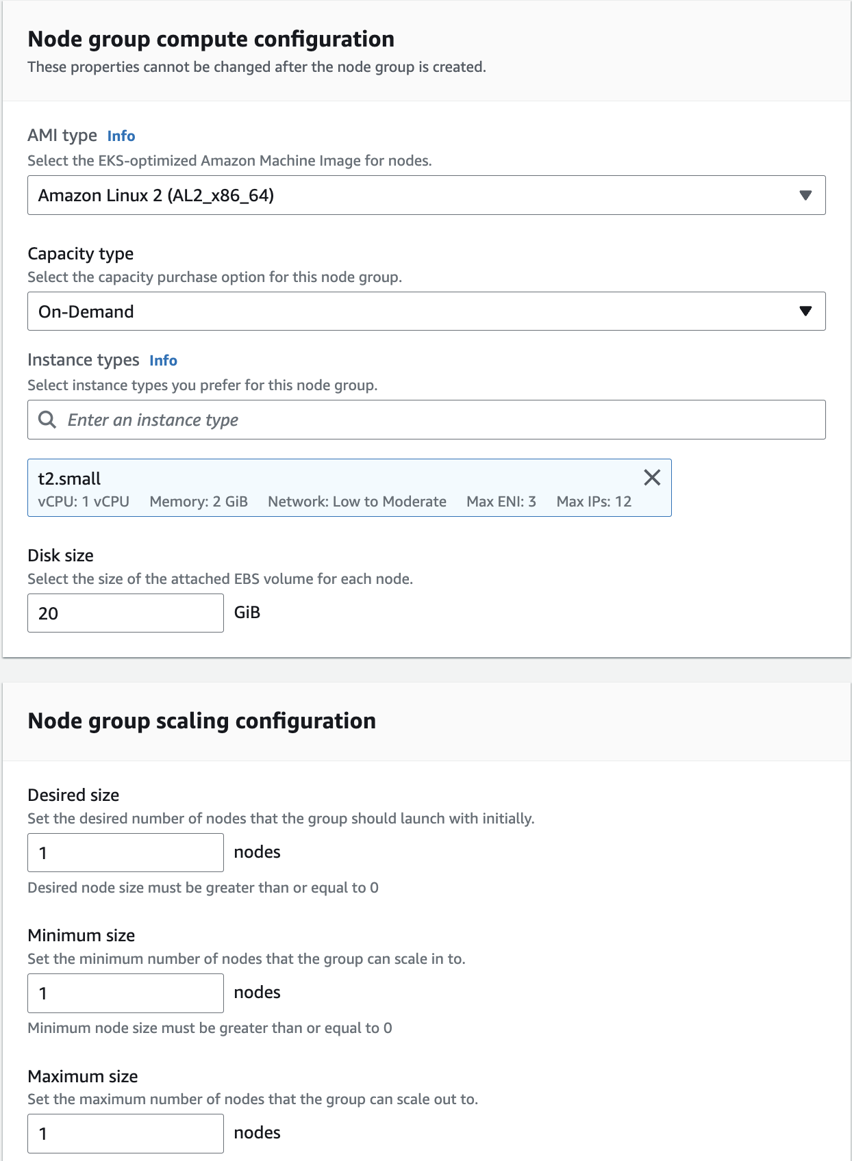The width and height of the screenshot is (852, 1161).
Task: Remove the t2.small instance type
Action: (x=652, y=477)
